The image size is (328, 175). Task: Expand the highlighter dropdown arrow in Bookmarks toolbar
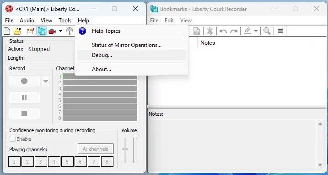[x=256, y=31]
